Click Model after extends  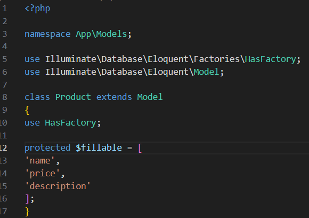tap(150, 97)
